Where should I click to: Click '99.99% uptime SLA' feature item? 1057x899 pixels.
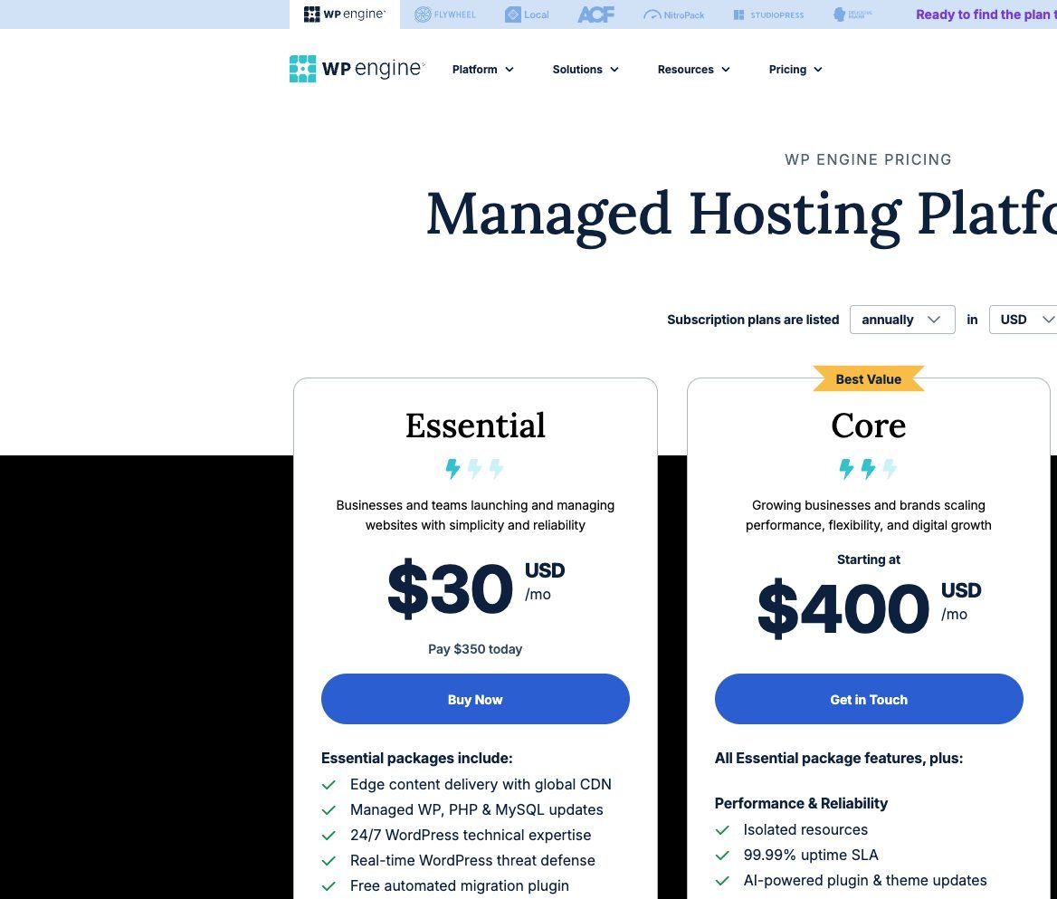tap(811, 856)
